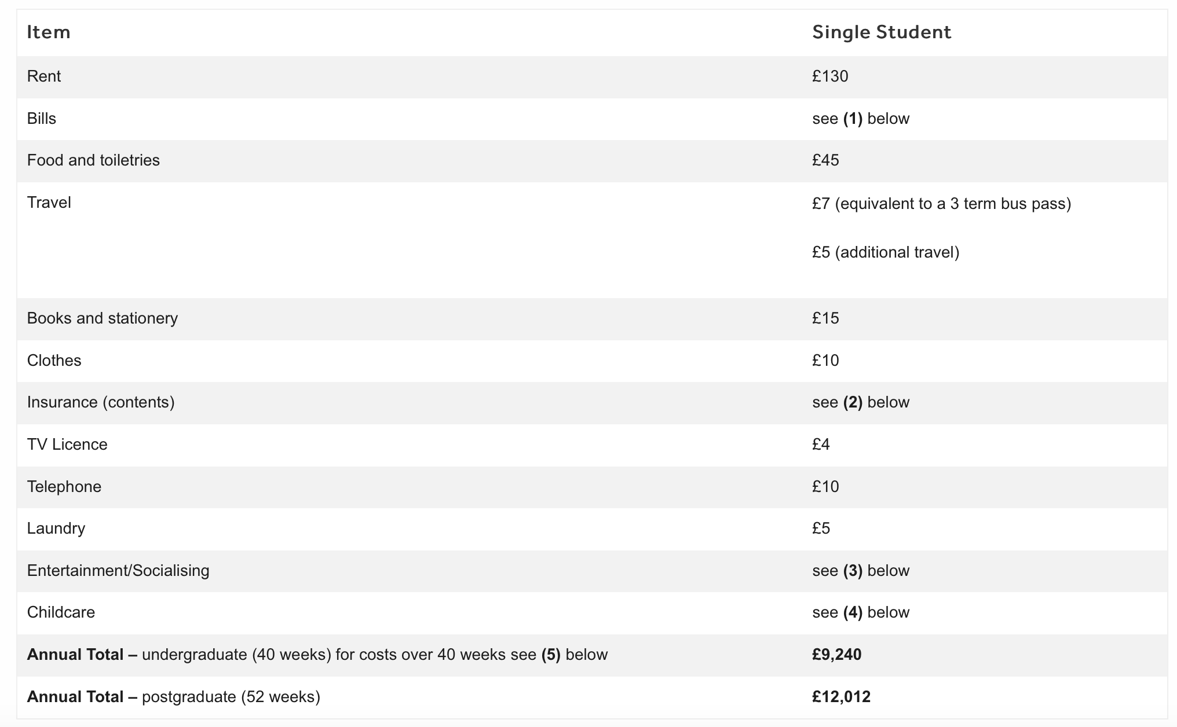Click the £130 rent amount
Viewport: 1177px width, 727px height.
(x=829, y=76)
